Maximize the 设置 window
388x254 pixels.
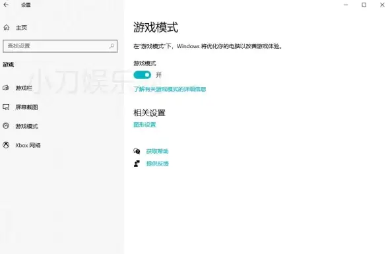click(364, 5)
